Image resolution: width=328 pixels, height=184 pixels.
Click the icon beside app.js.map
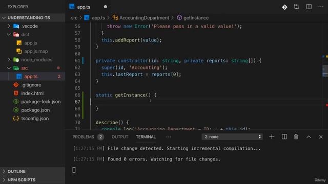pyautogui.click(x=19, y=51)
